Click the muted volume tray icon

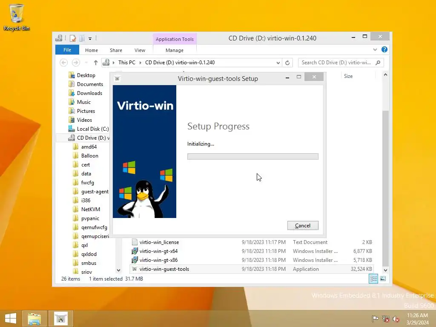396,318
